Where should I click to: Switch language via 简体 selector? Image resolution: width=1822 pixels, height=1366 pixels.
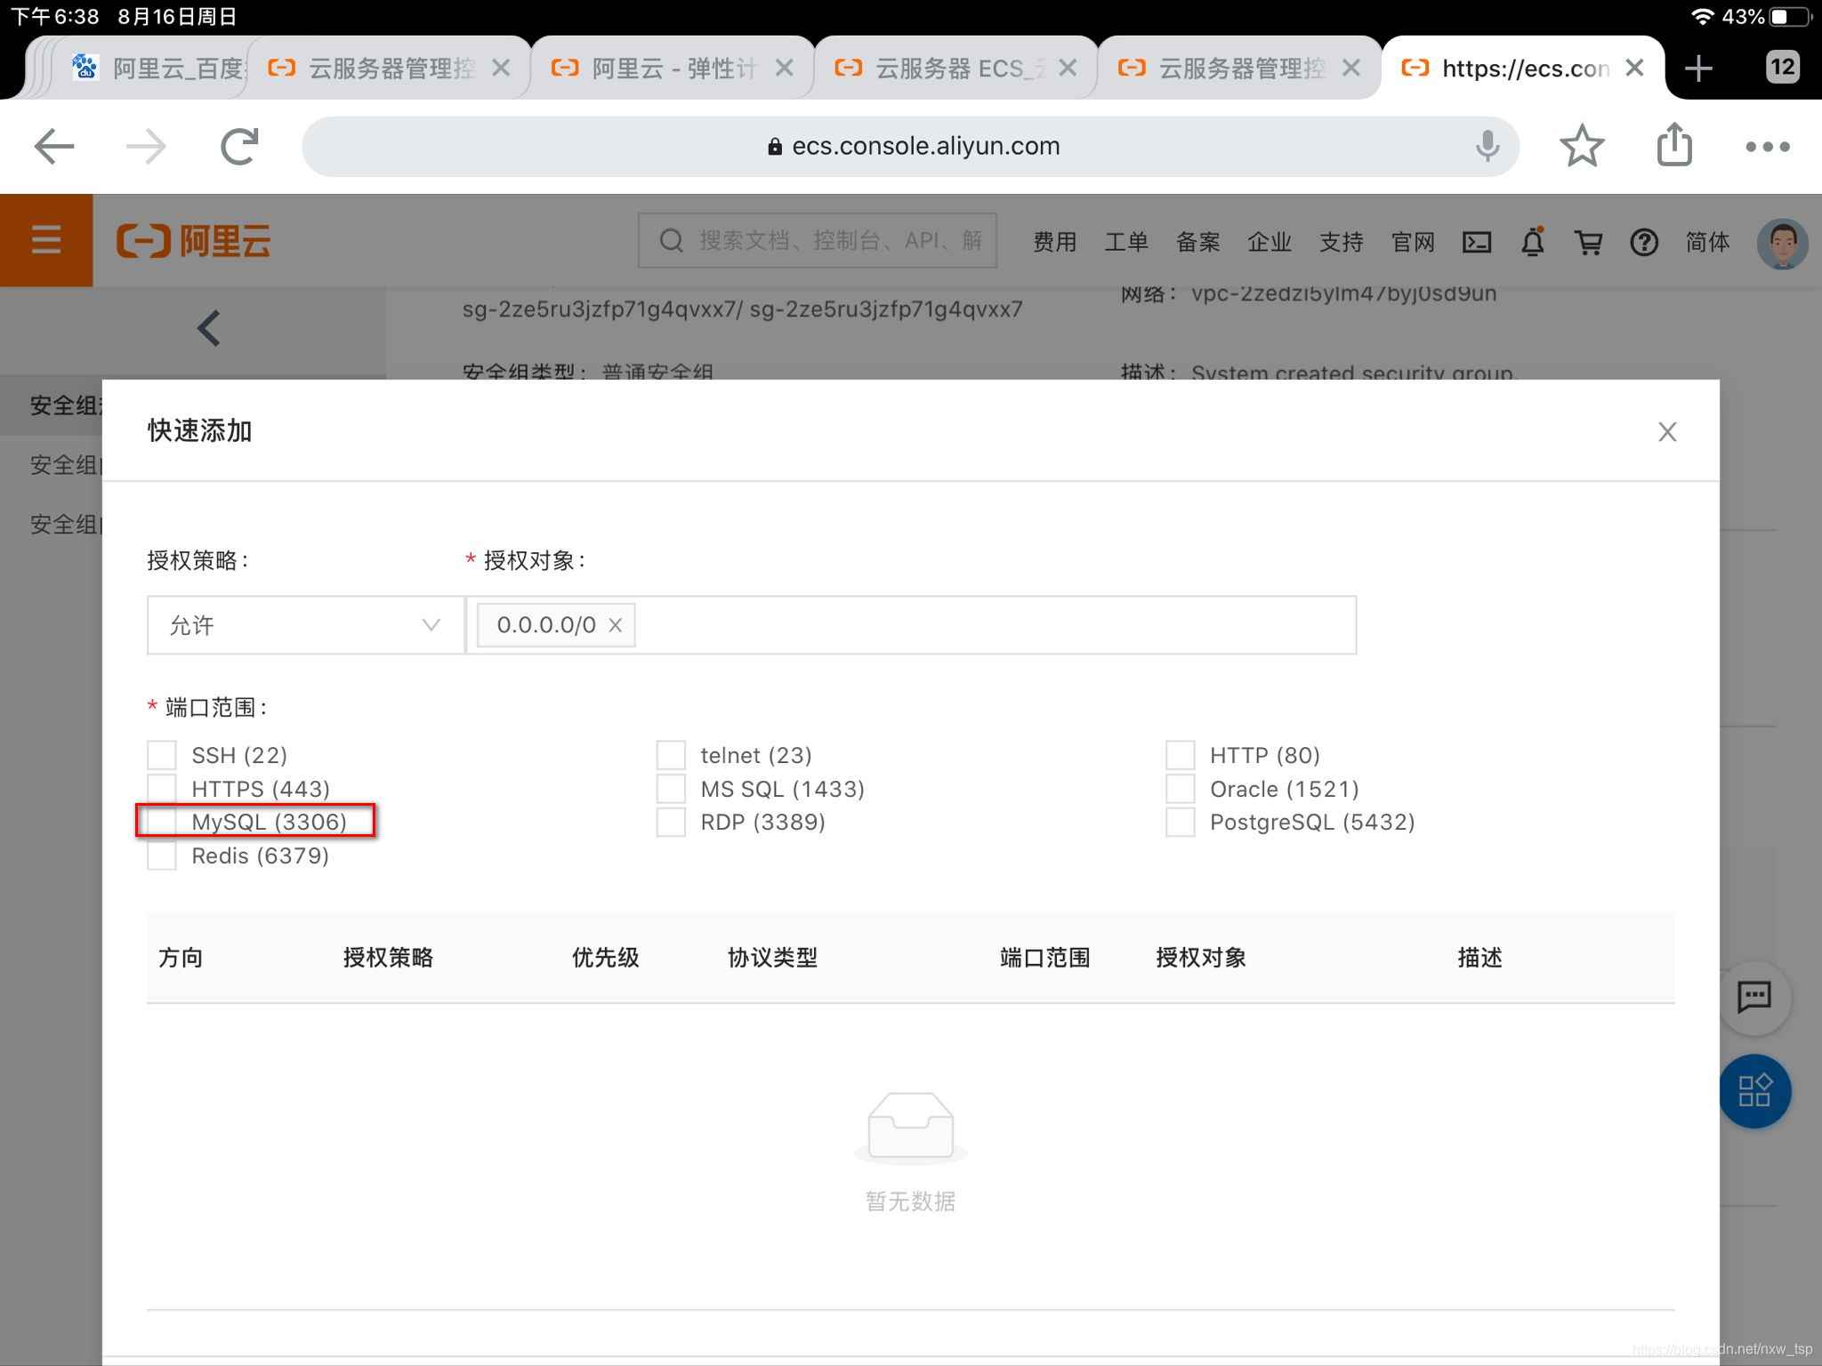point(1707,242)
